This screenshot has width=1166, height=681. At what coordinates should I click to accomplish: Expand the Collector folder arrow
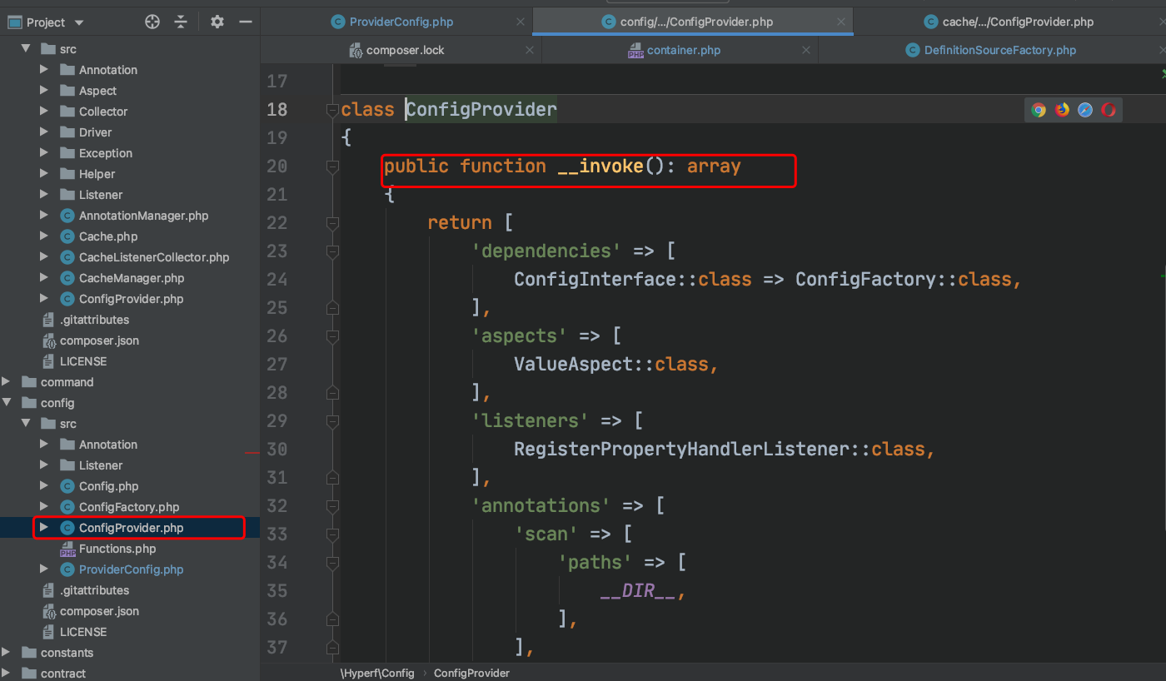click(x=44, y=112)
